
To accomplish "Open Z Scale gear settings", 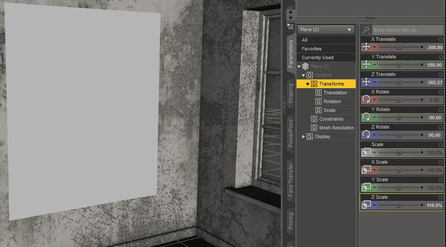I will [441, 197].
